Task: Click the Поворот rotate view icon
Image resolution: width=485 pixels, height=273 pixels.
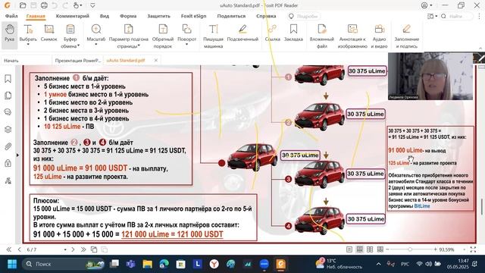Action: coord(186,30)
